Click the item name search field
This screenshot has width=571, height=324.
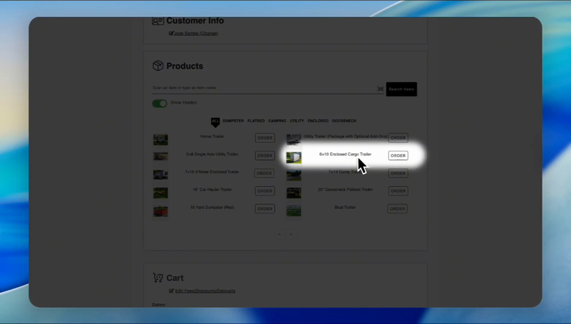pyautogui.click(x=263, y=88)
